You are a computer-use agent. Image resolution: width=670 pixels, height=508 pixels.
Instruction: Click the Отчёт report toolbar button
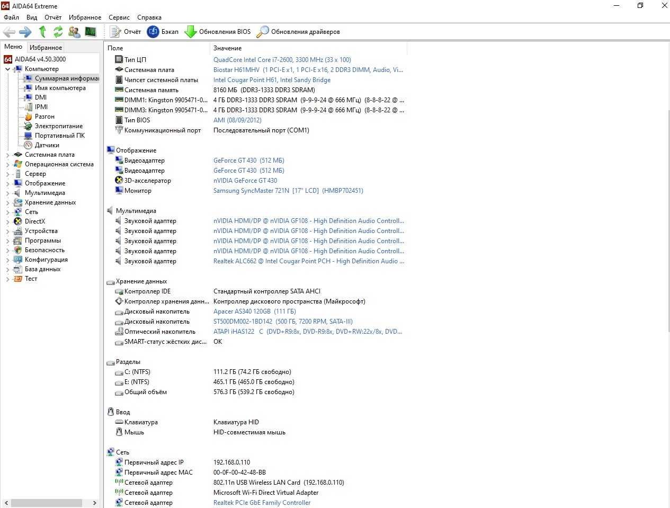(x=126, y=32)
